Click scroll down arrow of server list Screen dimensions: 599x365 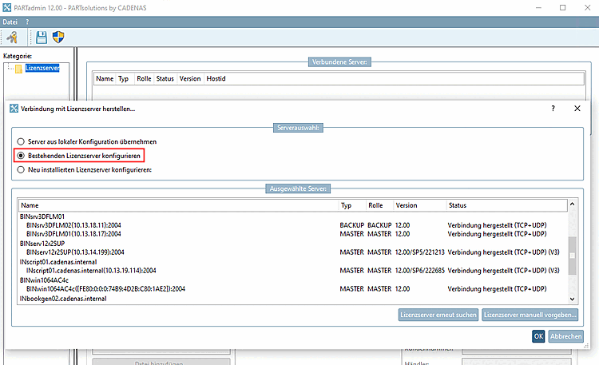[573, 300]
